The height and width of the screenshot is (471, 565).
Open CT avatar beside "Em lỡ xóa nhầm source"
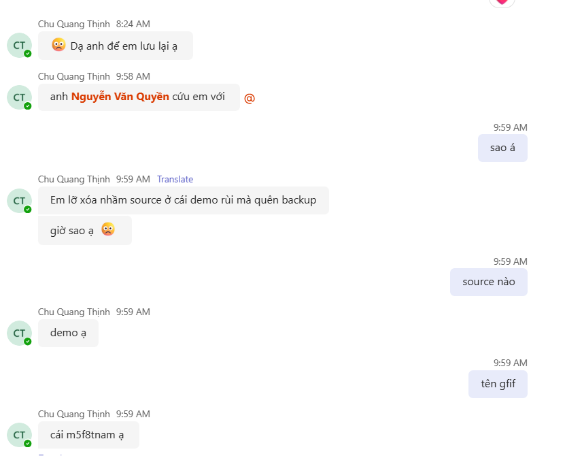pos(19,201)
